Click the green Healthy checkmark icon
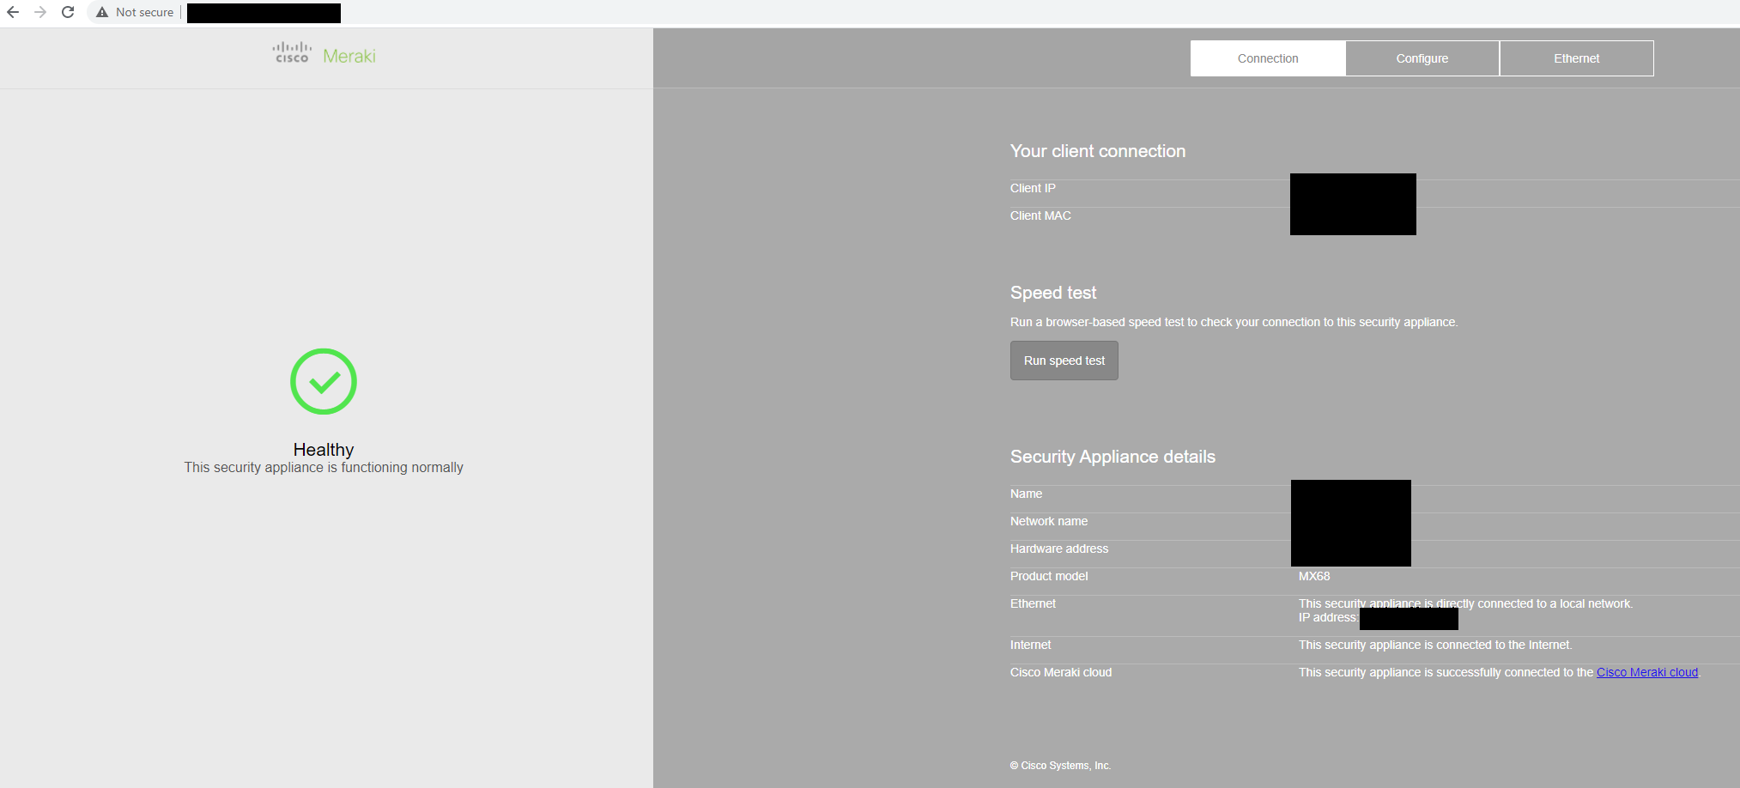 point(323,381)
